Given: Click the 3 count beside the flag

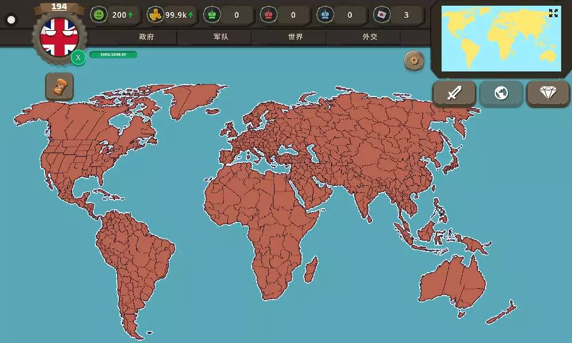Looking at the screenshot, I should click(x=406, y=15).
